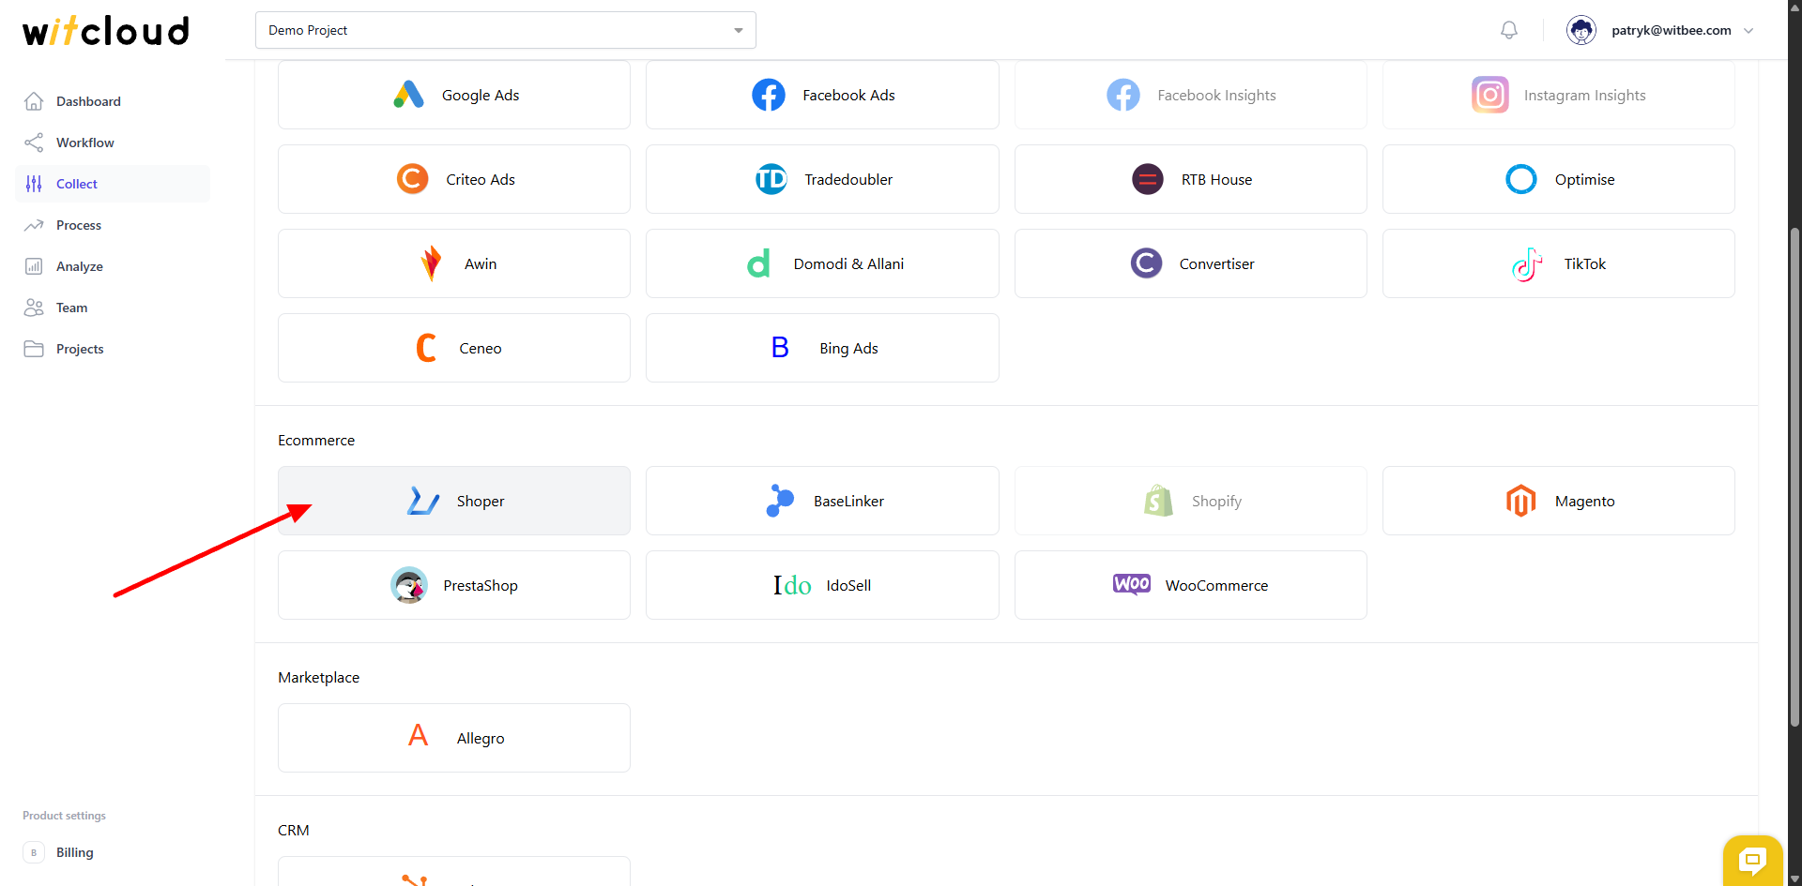Image resolution: width=1802 pixels, height=886 pixels.
Task: Click the Magento logo icon
Action: [x=1521, y=501]
